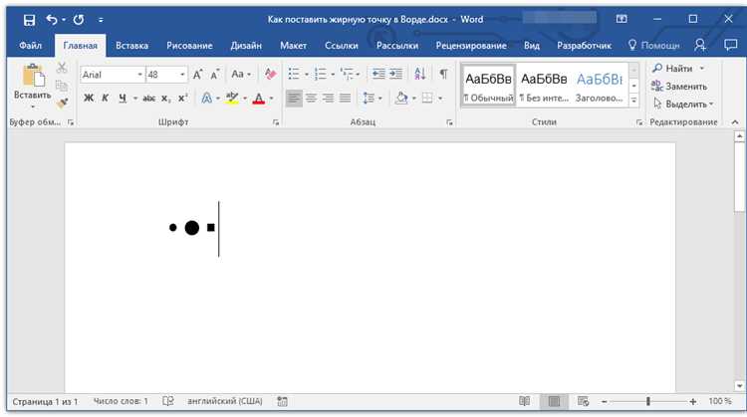The image size is (747, 417).
Task: Click Заменить to replace text
Action: [679, 87]
